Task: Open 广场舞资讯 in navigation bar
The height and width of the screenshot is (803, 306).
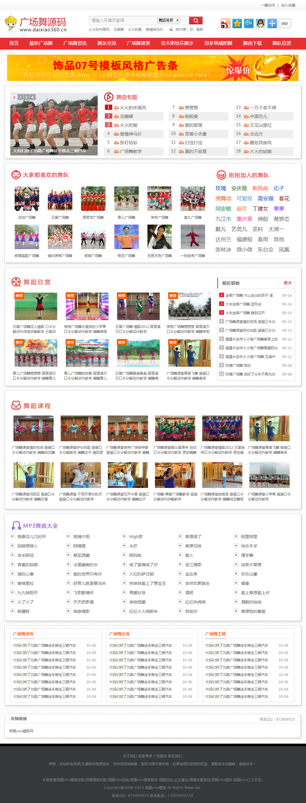Action: pos(75,43)
